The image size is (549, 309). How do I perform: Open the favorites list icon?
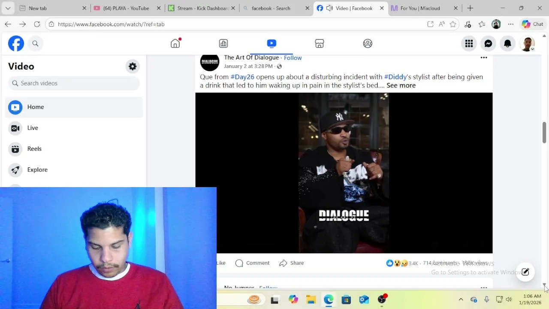(x=482, y=24)
